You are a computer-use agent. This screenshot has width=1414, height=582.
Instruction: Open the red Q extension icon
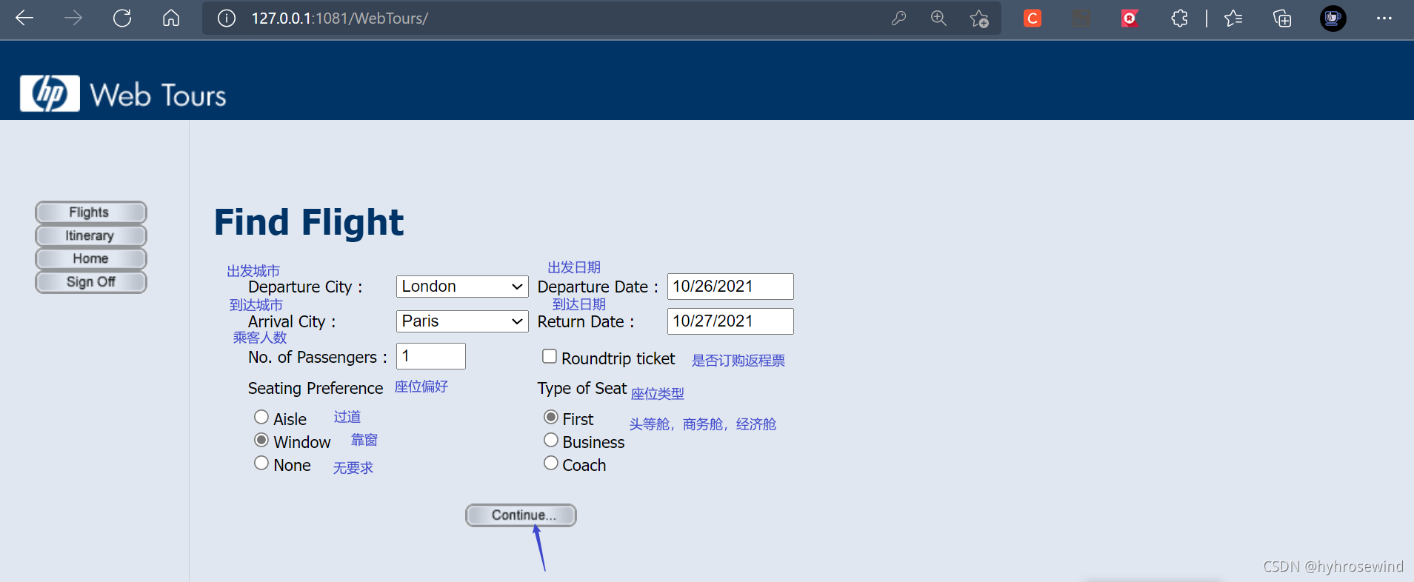1130,19
